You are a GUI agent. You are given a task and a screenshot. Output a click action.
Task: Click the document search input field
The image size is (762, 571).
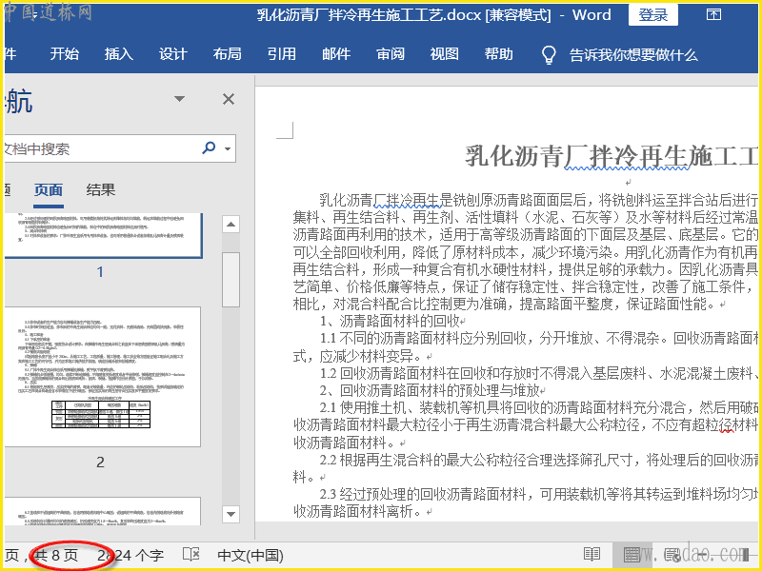[100, 148]
